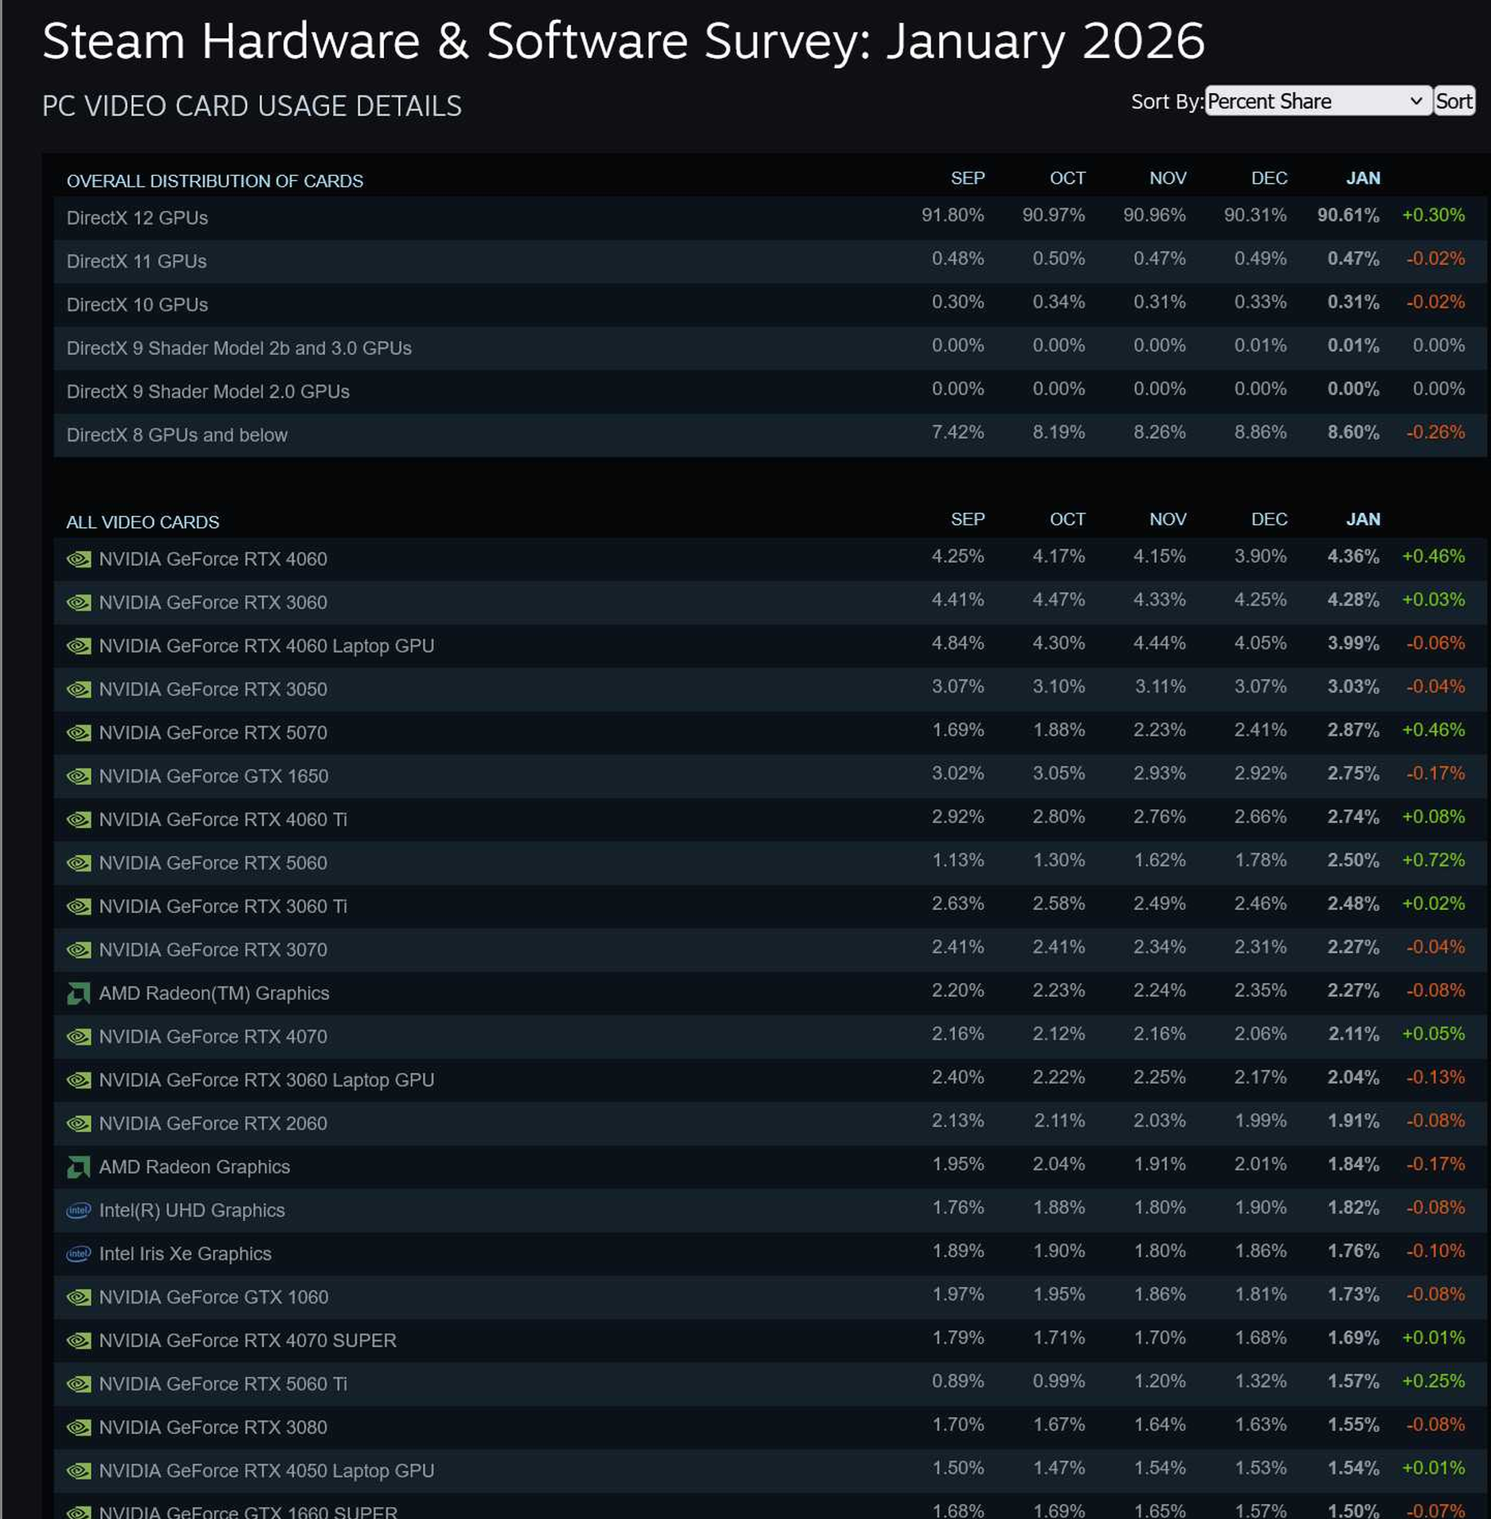Click the NVIDIA icon next to RTX 3060
Screen dimensions: 1491x1519
point(79,603)
